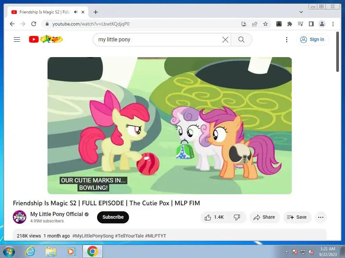
Task: Toggle the Chrome side panel
Action: [311, 24]
